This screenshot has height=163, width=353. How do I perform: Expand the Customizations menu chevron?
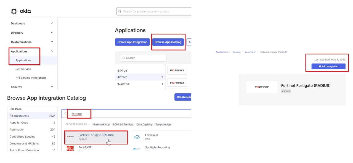coord(52,42)
